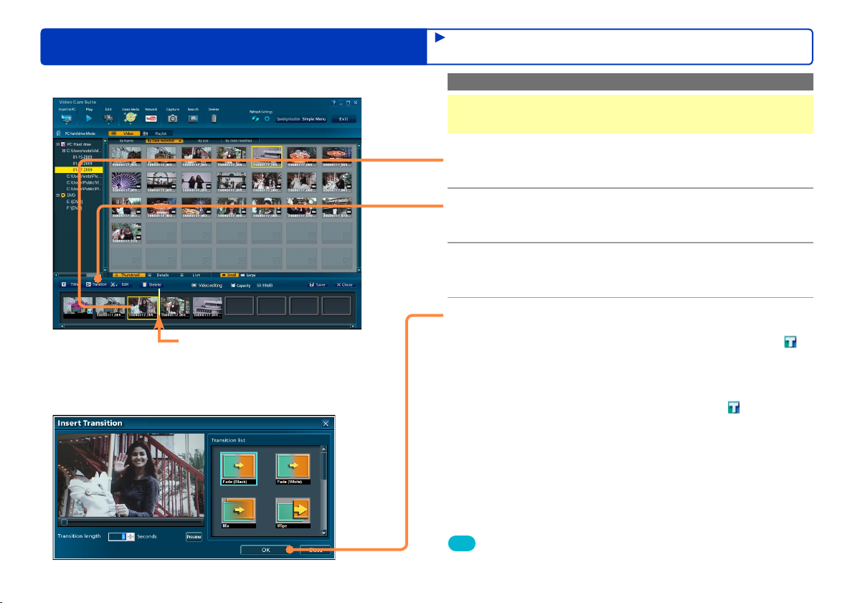Viewport: 855px width, 603px height.
Task: Open the Edit scissors tool
Action: coord(108,118)
